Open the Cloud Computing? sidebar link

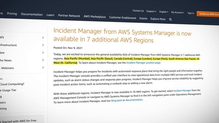tap(12, 84)
